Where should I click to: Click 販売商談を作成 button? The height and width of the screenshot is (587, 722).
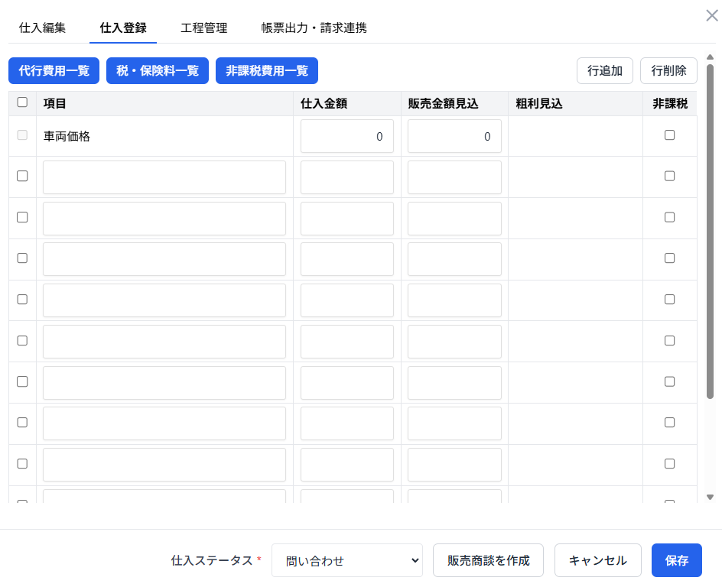click(x=488, y=560)
